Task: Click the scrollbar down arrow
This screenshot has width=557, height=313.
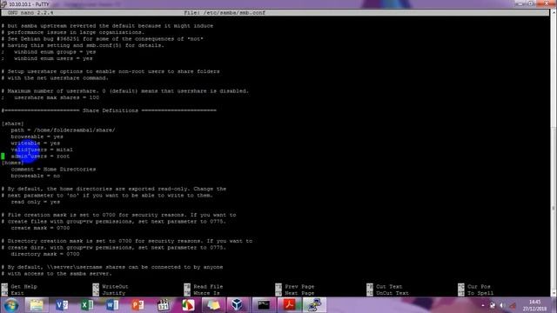Action: [554, 294]
